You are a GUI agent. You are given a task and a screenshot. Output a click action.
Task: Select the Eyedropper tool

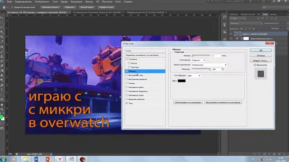click(x=2, y=42)
